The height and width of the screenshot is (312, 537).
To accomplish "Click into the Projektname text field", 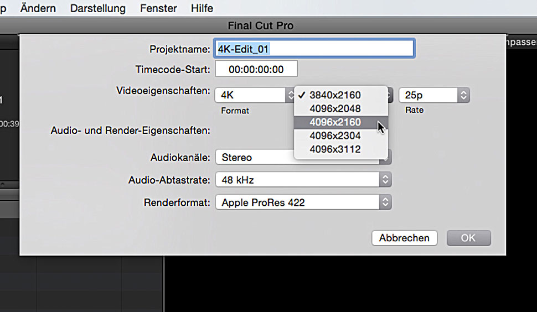I will click(314, 49).
